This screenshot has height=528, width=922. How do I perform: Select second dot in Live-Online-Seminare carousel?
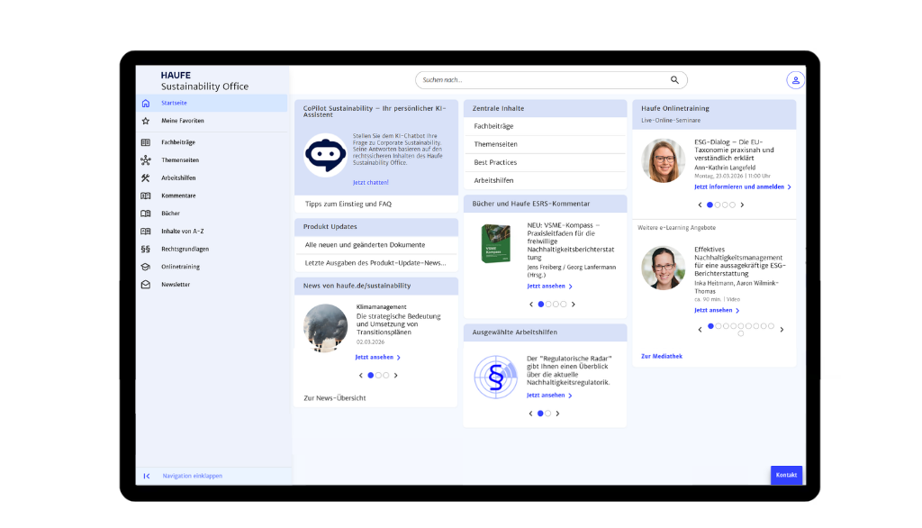[718, 205]
